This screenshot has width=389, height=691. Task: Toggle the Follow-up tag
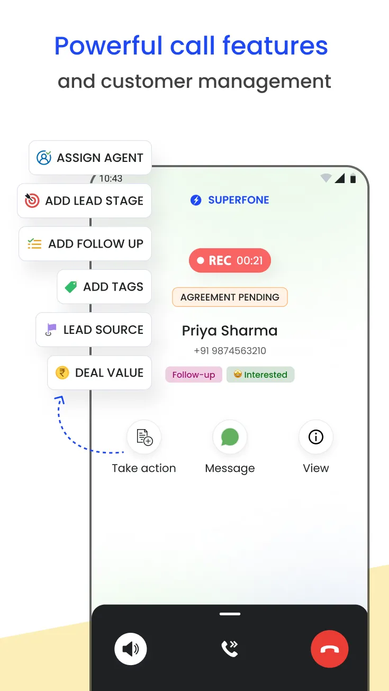click(193, 374)
